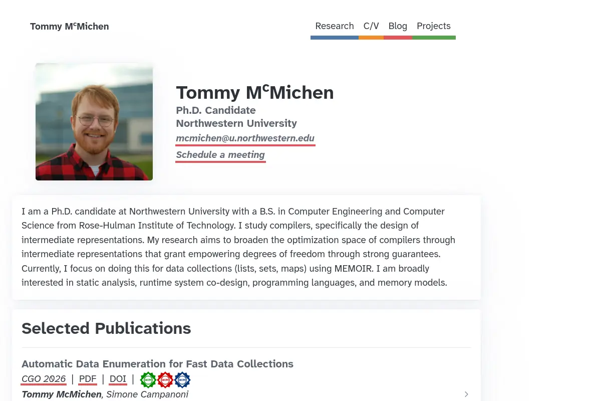Click the Northwestern University text
Image resolution: width=601 pixels, height=401 pixels.
point(236,123)
